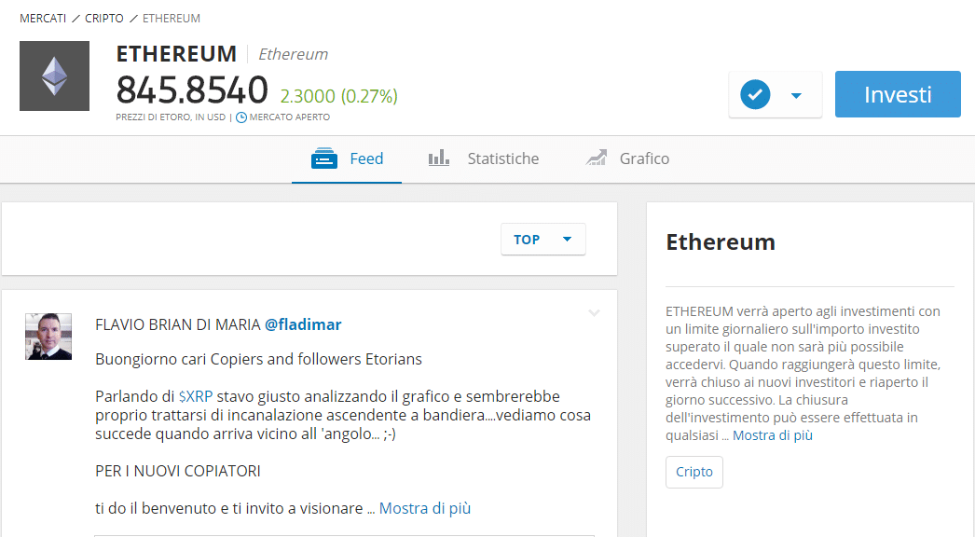Click the Ethereum logo thumbnail

pos(55,76)
